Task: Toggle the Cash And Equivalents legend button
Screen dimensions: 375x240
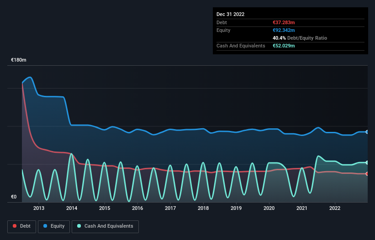Action: pyautogui.click(x=105, y=226)
